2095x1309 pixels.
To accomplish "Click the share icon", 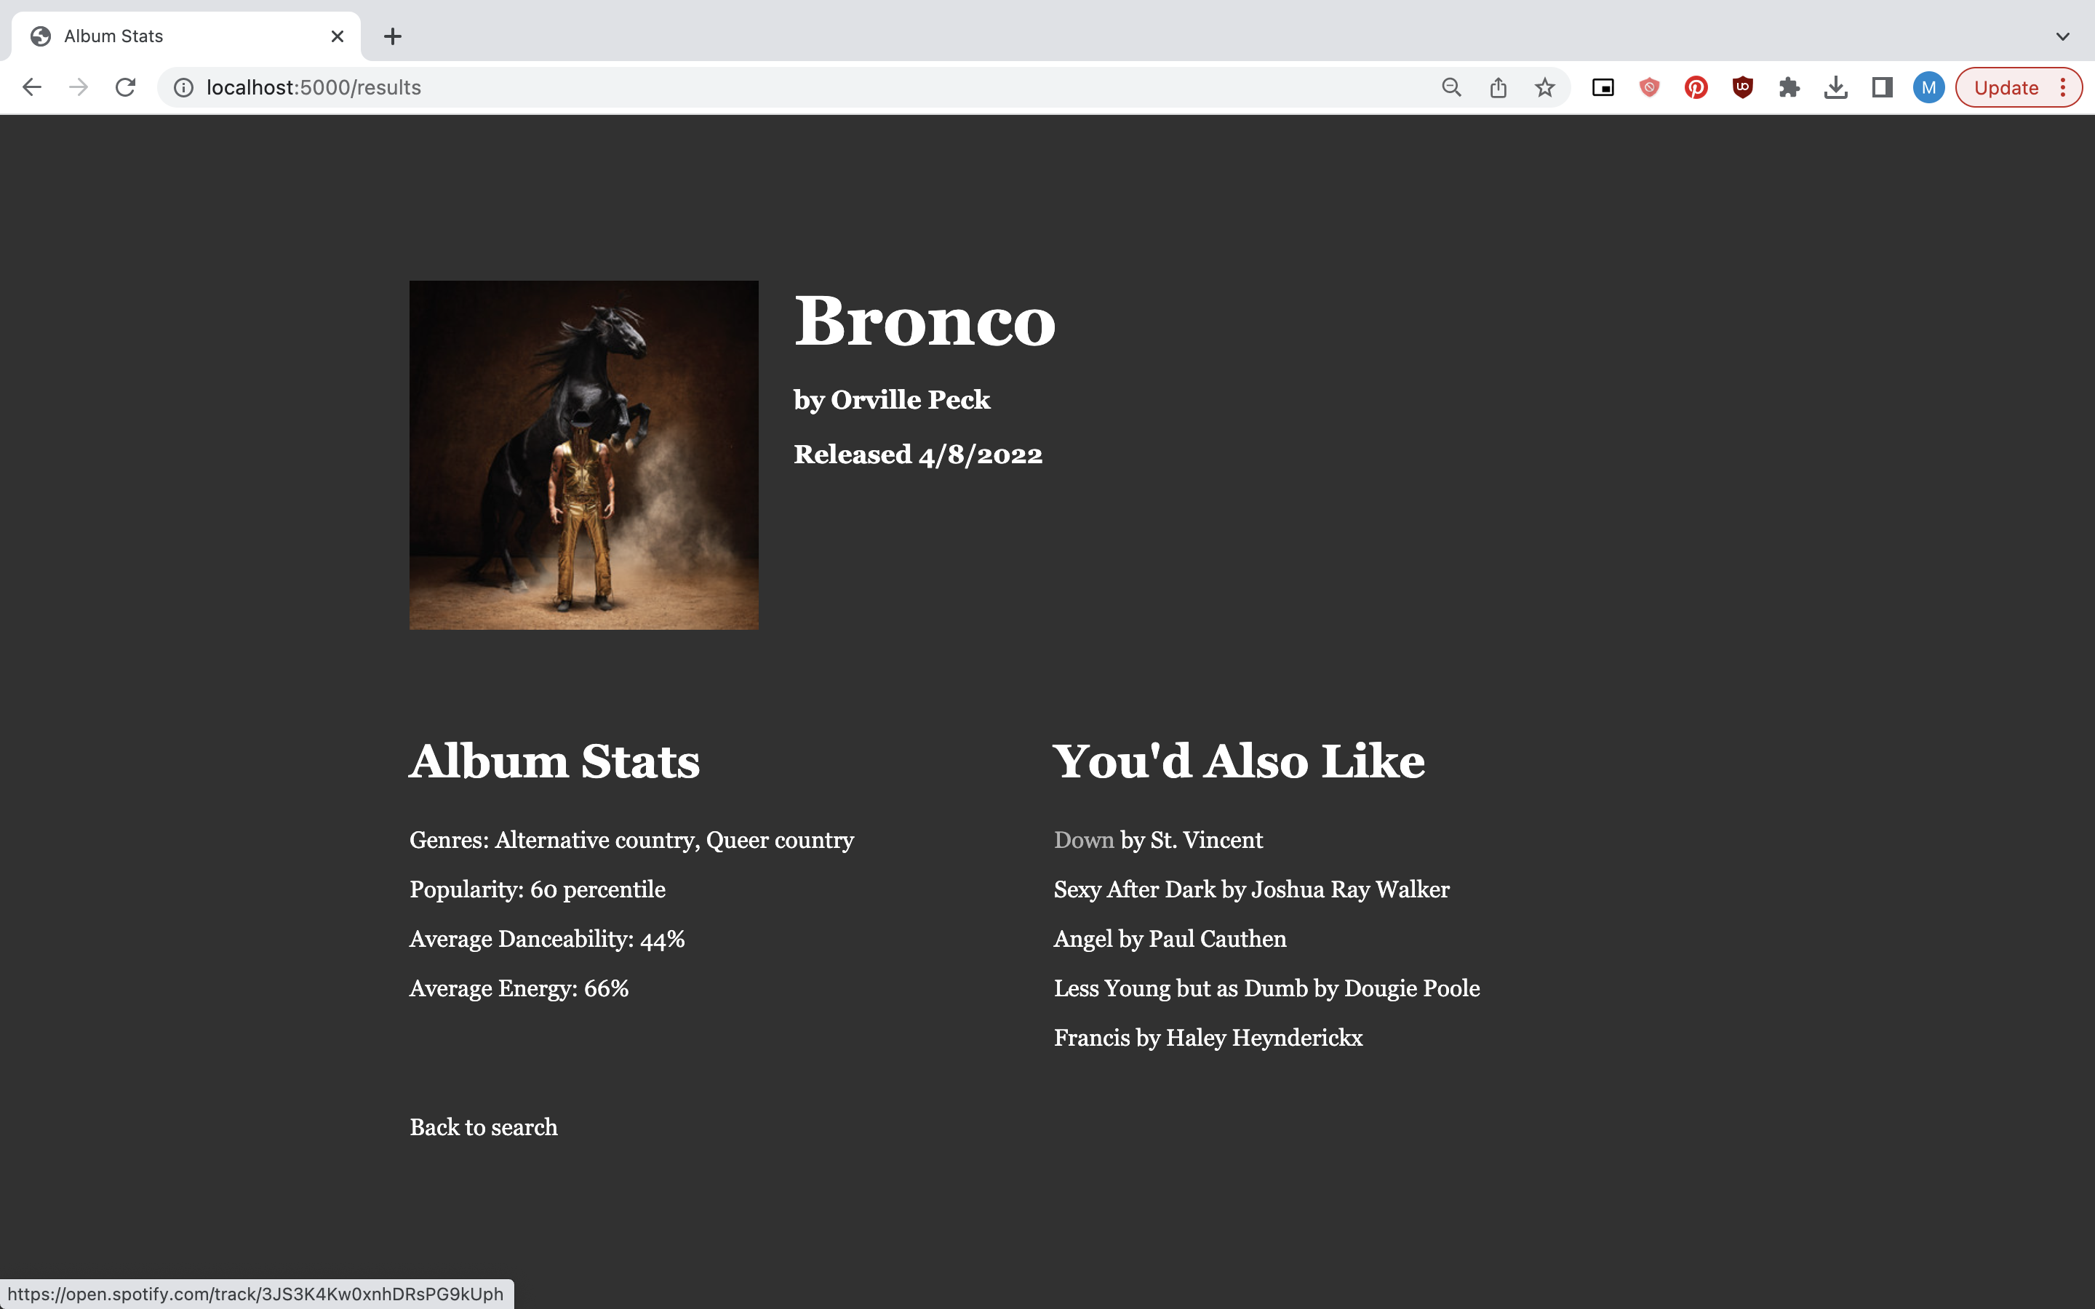I will point(1497,87).
